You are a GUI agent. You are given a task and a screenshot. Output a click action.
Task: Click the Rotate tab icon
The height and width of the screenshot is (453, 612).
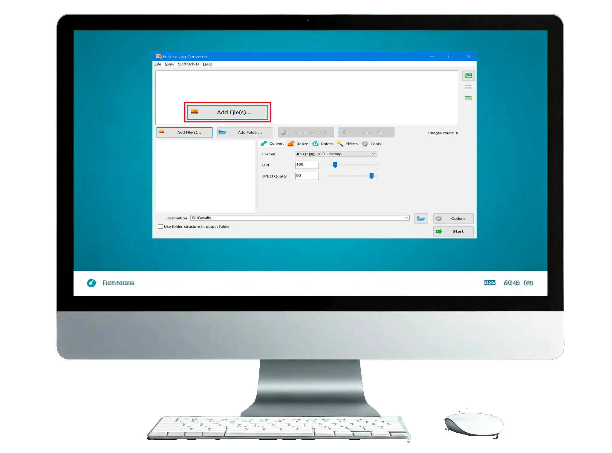pyautogui.click(x=316, y=143)
